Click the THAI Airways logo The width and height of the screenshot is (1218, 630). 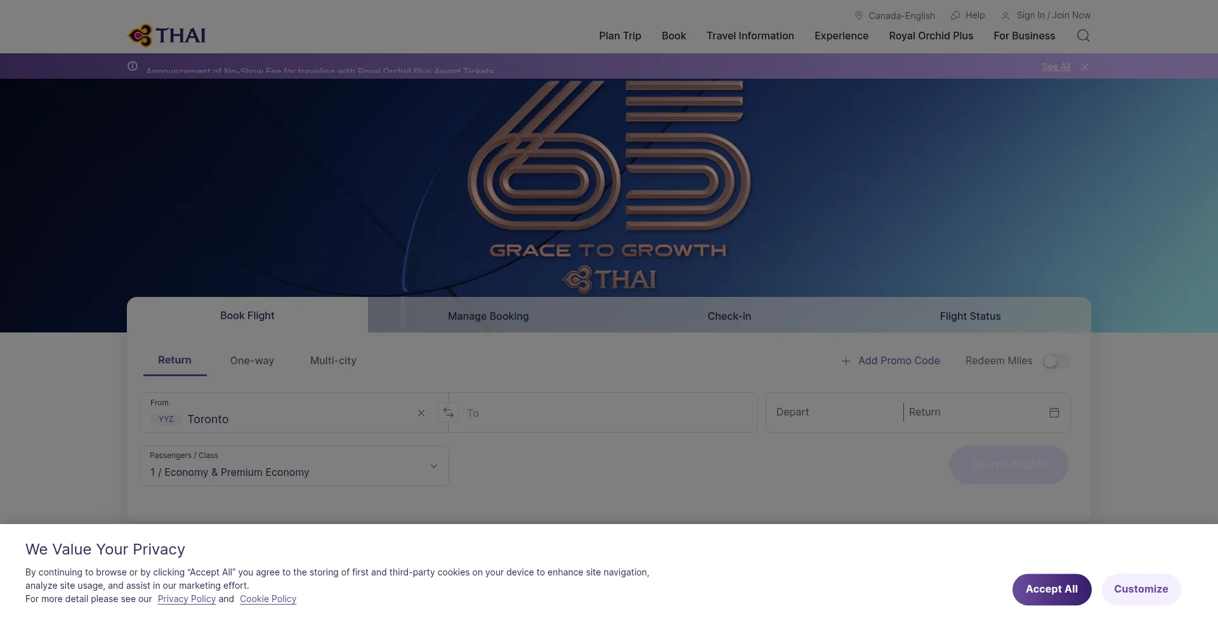167,36
